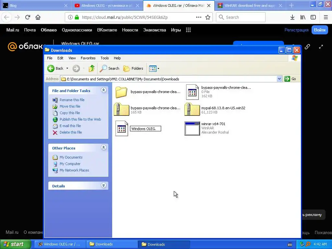Open Firefox downloads arrow icon

coord(292,17)
